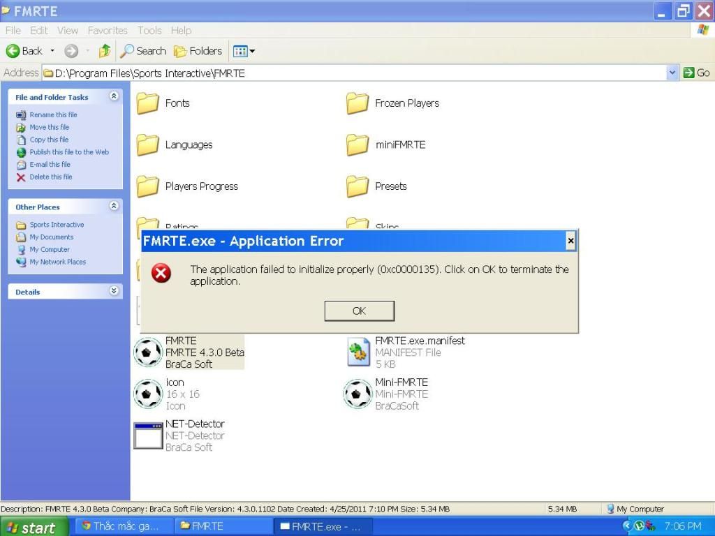Click My Computer in status bar

point(634,509)
